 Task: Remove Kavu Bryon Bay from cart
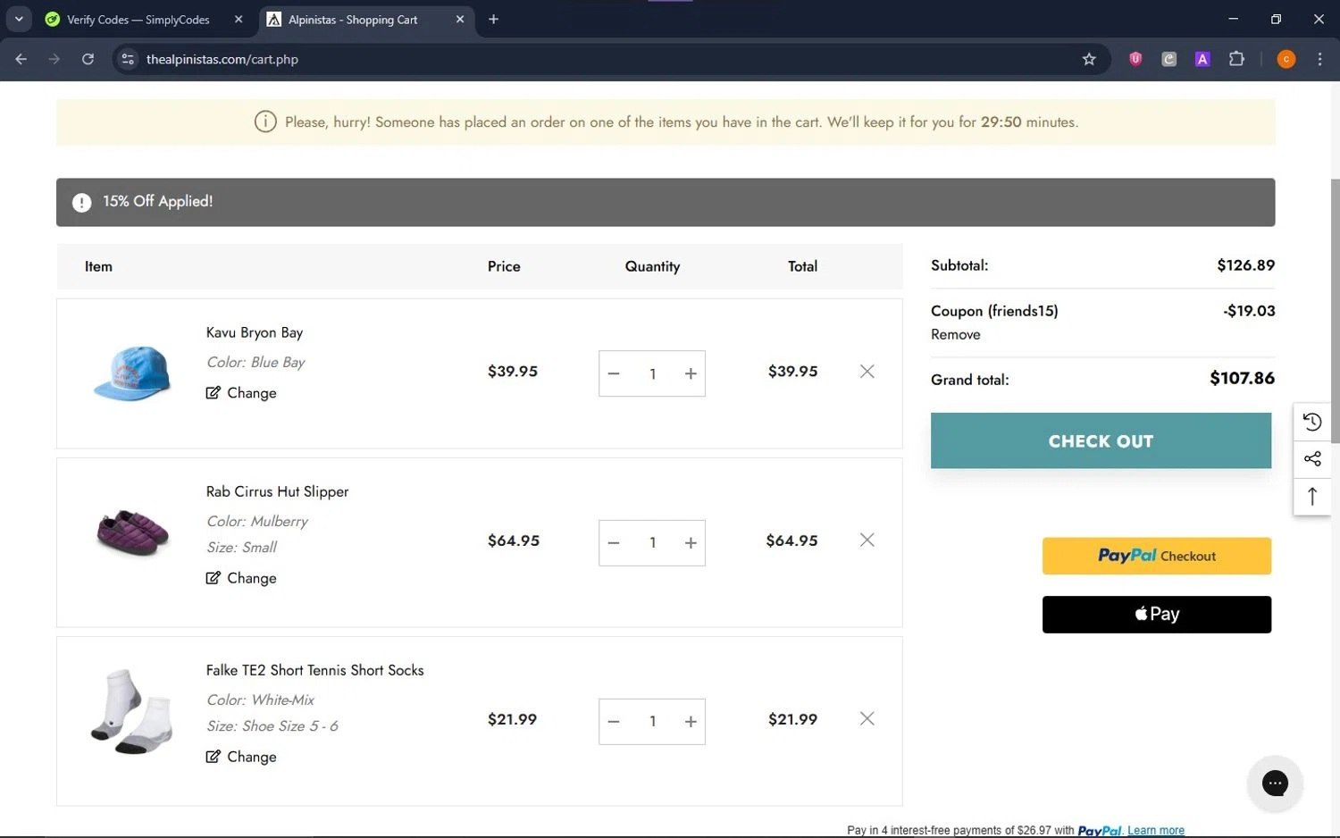[x=867, y=371]
